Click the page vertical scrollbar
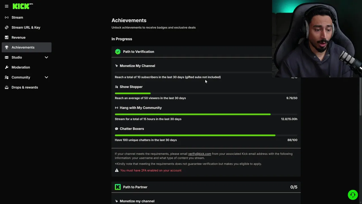Image resolution: width=362 pixels, height=204 pixels. (361, 96)
